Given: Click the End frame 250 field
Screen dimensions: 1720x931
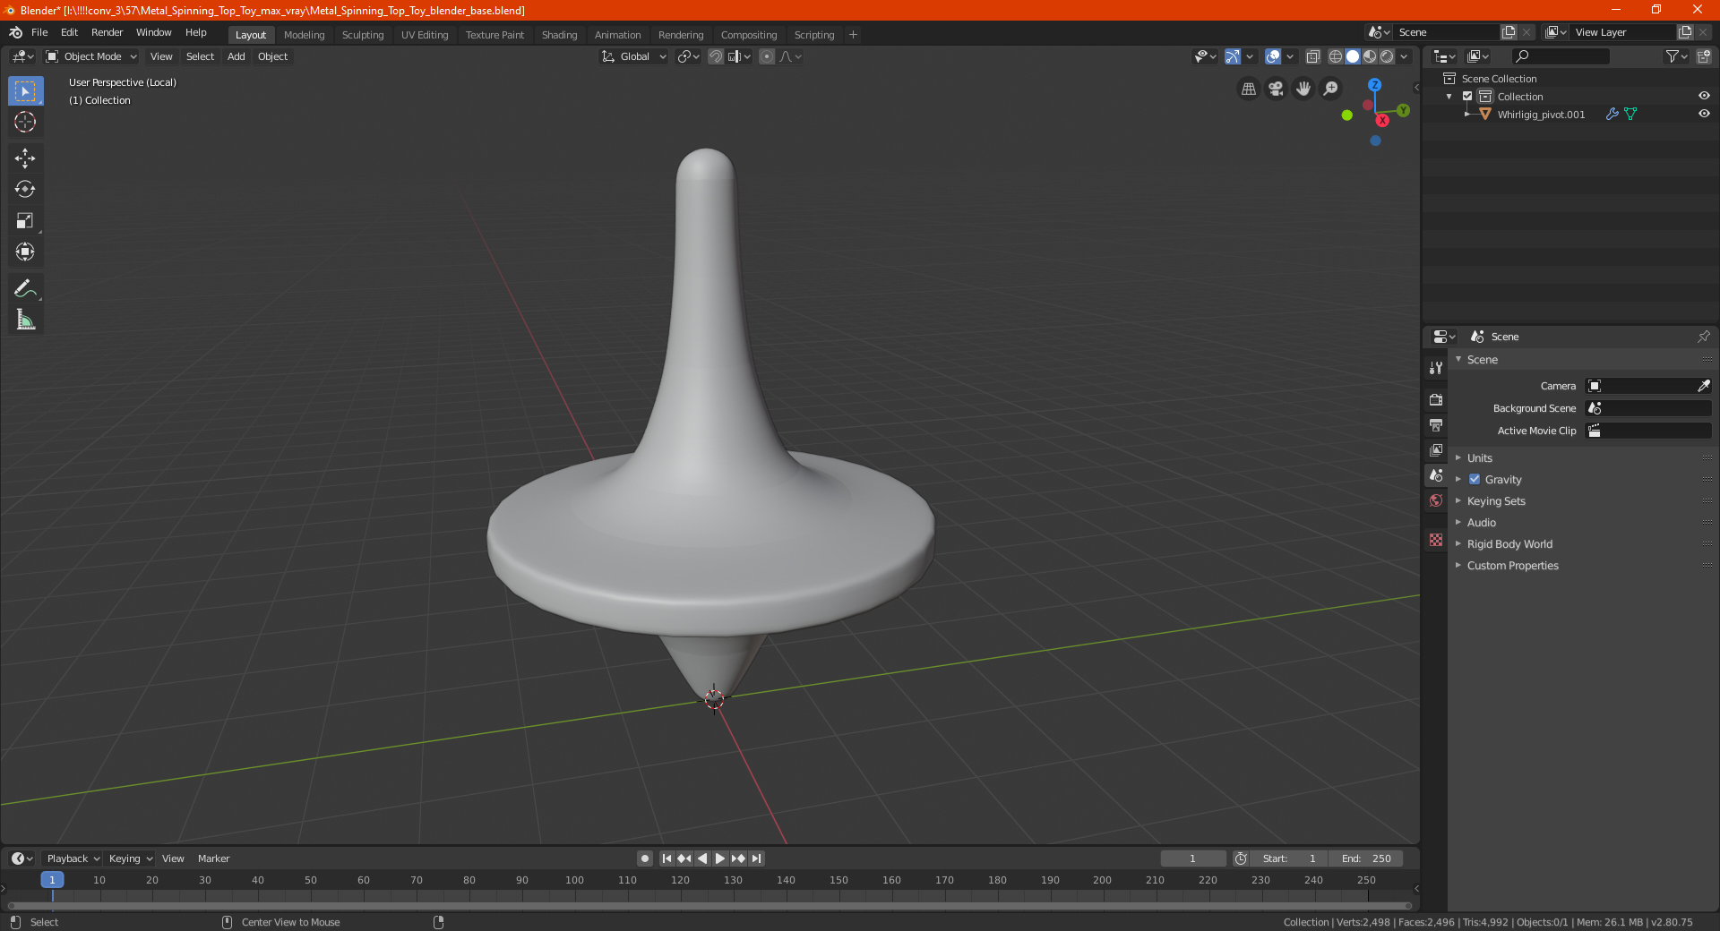Looking at the screenshot, I should pyautogui.click(x=1365, y=858).
